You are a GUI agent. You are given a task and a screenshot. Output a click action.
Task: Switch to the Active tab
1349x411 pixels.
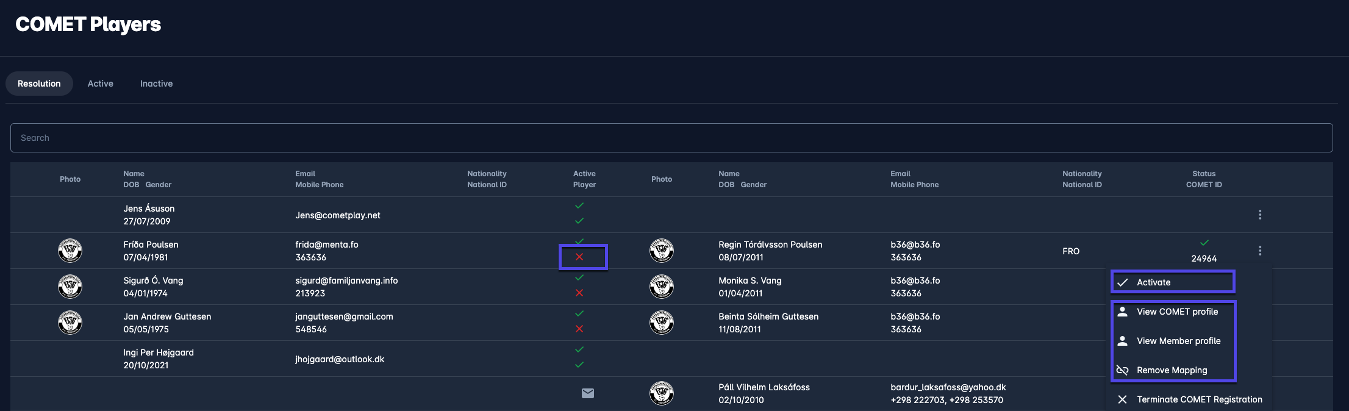pyautogui.click(x=100, y=84)
